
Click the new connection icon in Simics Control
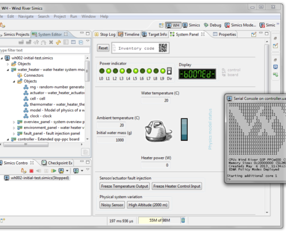(24, 171)
